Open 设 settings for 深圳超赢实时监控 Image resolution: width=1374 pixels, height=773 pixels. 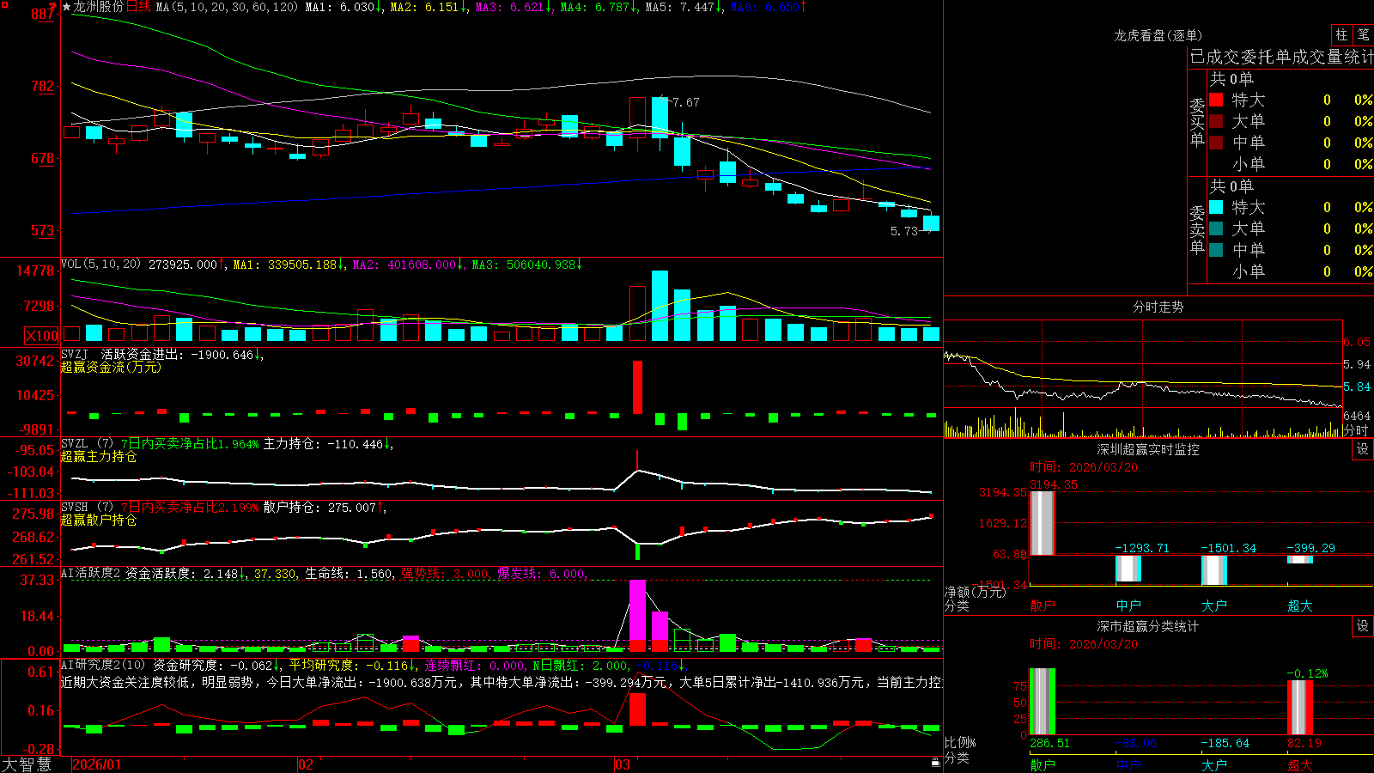click(1363, 449)
